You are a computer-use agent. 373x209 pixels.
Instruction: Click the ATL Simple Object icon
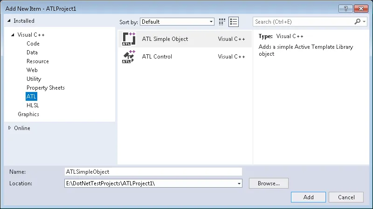click(x=129, y=39)
